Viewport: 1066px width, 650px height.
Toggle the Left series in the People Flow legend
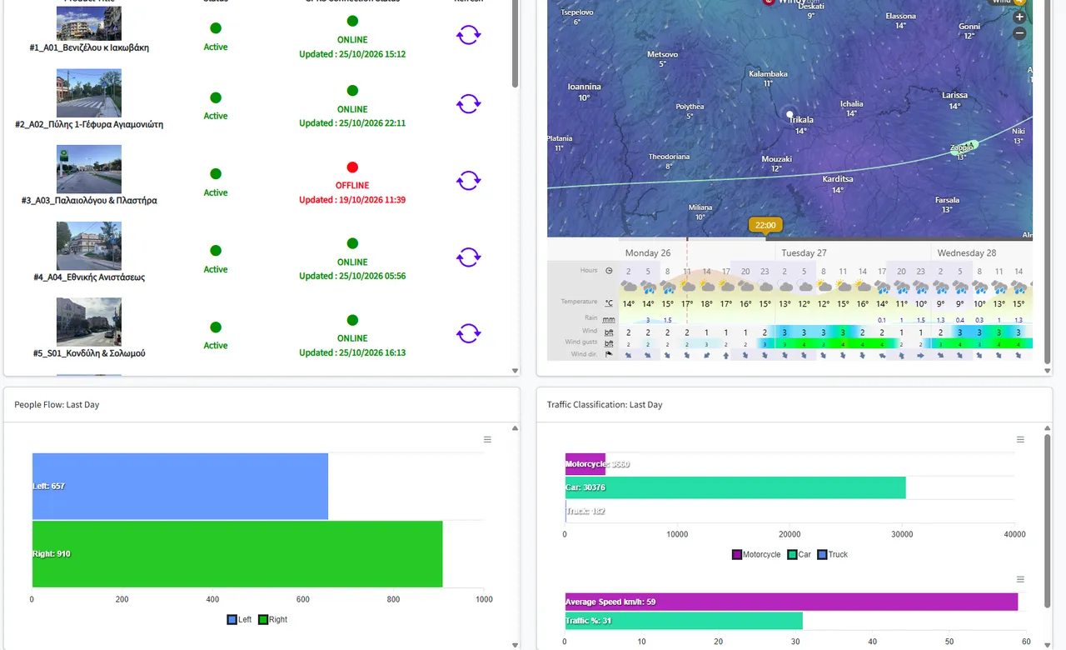point(239,619)
